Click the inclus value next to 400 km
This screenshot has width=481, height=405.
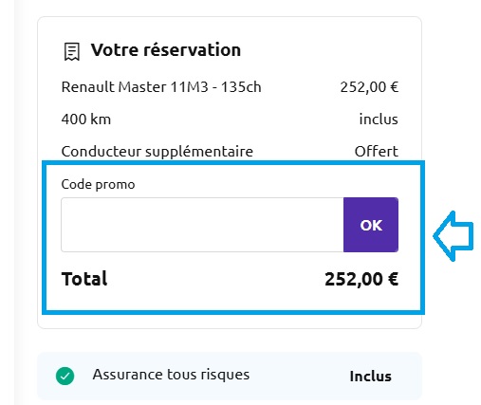[379, 120]
